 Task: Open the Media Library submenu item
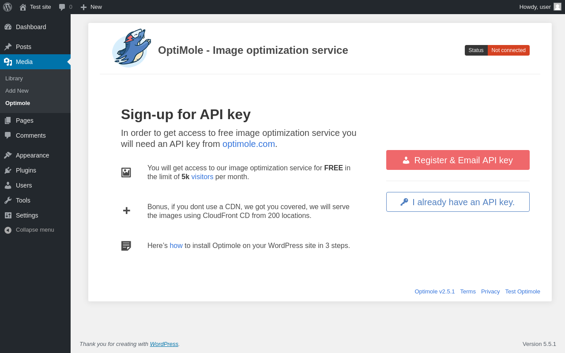(x=14, y=79)
